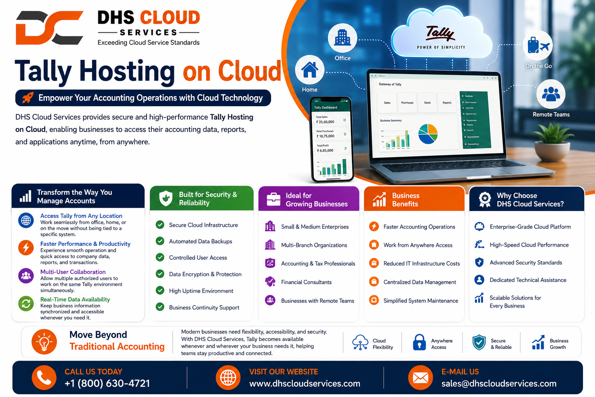Select the Office building icon
This screenshot has height=397, width=595.
[x=342, y=38]
